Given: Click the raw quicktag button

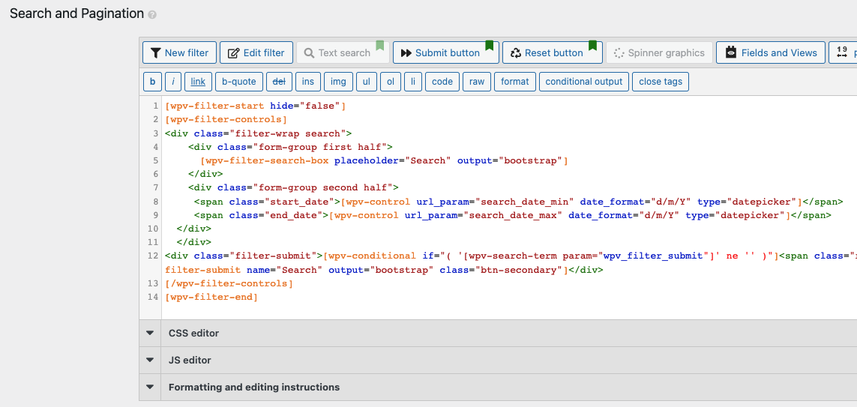Looking at the screenshot, I should click(x=477, y=82).
